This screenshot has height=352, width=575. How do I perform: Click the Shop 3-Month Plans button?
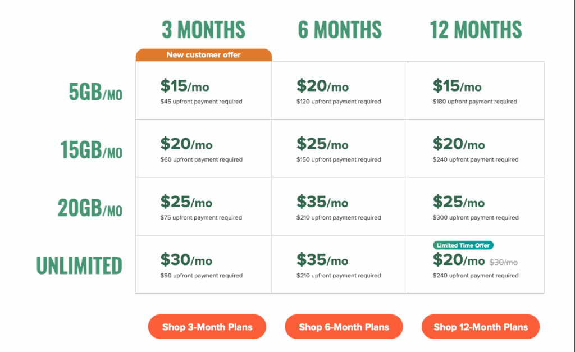pyautogui.click(x=207, y=327)
